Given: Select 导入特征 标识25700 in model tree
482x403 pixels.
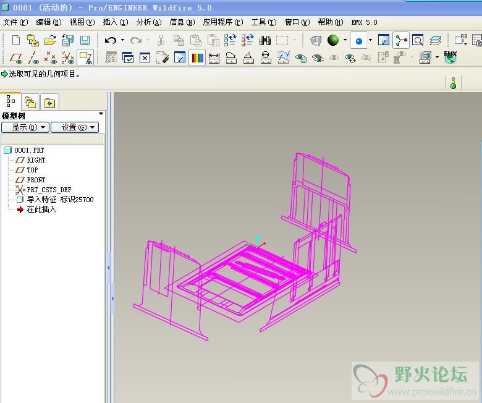Looking at the screenshot, I should click(x=60, y=200).
